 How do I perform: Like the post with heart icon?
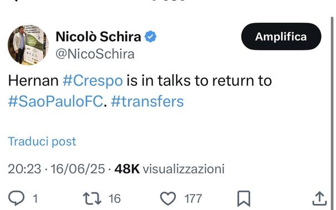coord(168,198)
